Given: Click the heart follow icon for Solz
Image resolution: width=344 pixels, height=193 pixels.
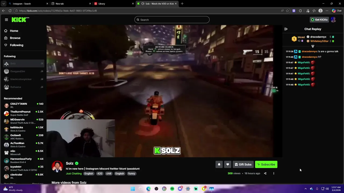Looking at the screenshot, I should coord(228,165).
